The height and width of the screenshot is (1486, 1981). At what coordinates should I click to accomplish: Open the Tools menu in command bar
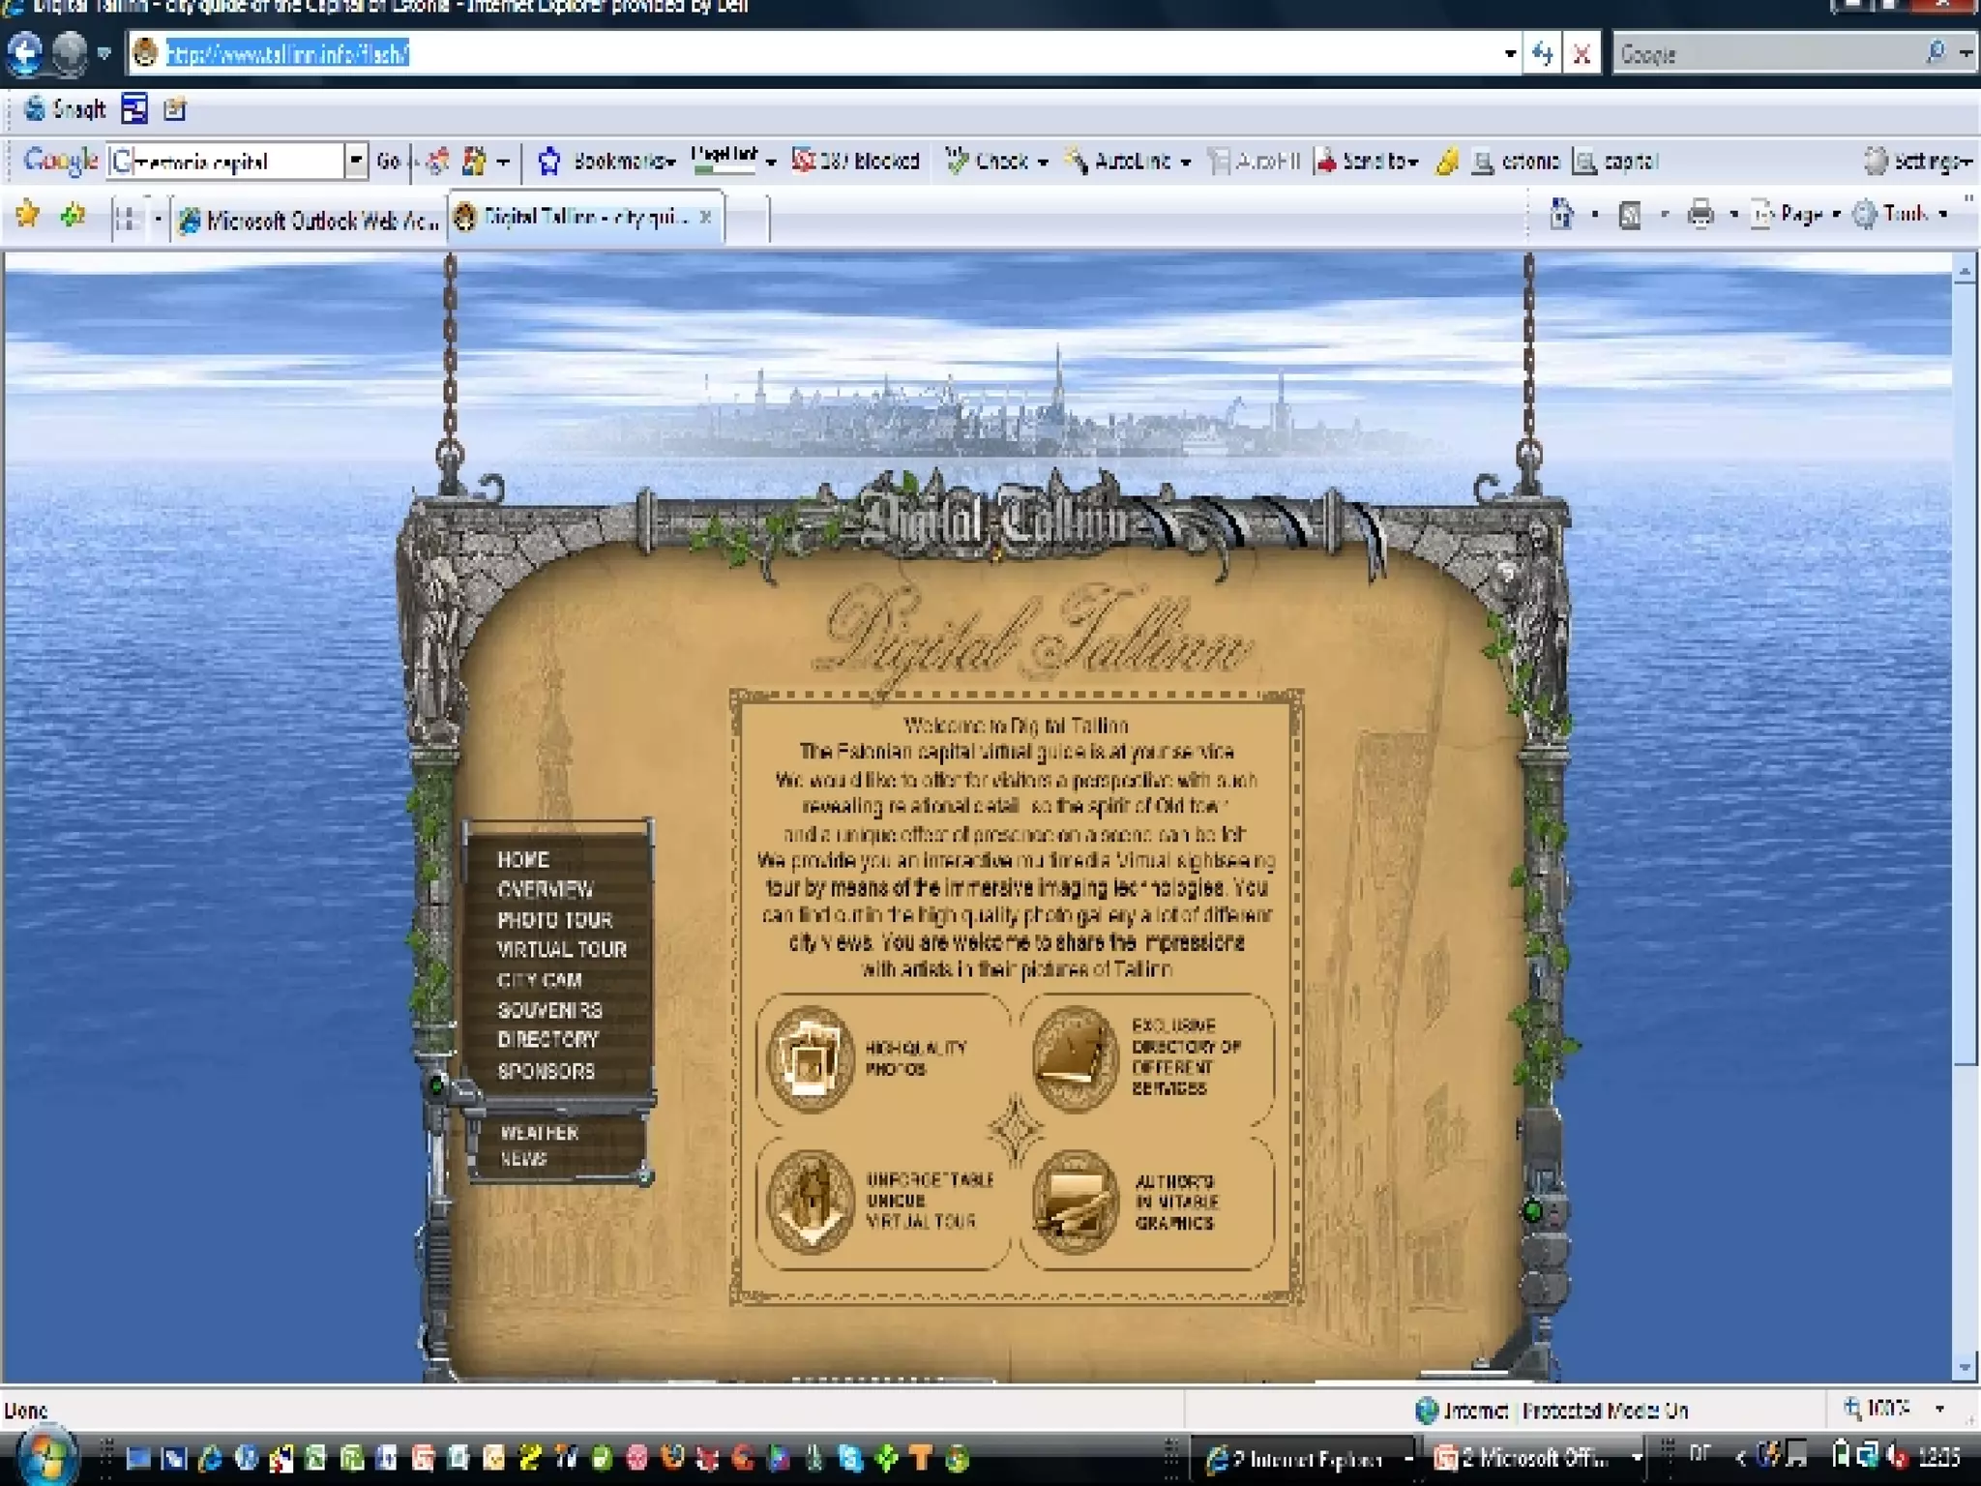(1902, 215)
